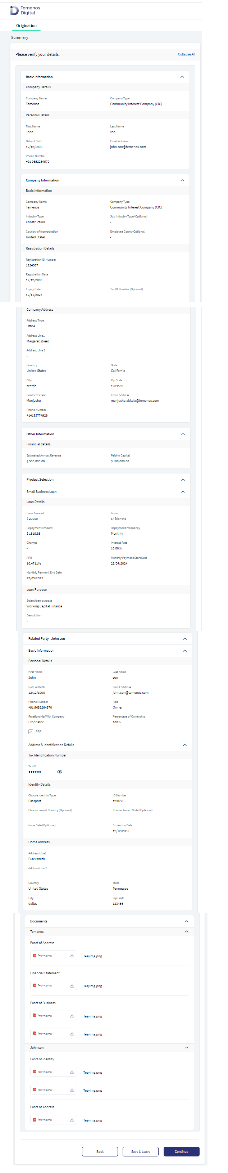Download the first Proof of Identity file

pos(72,1072)
